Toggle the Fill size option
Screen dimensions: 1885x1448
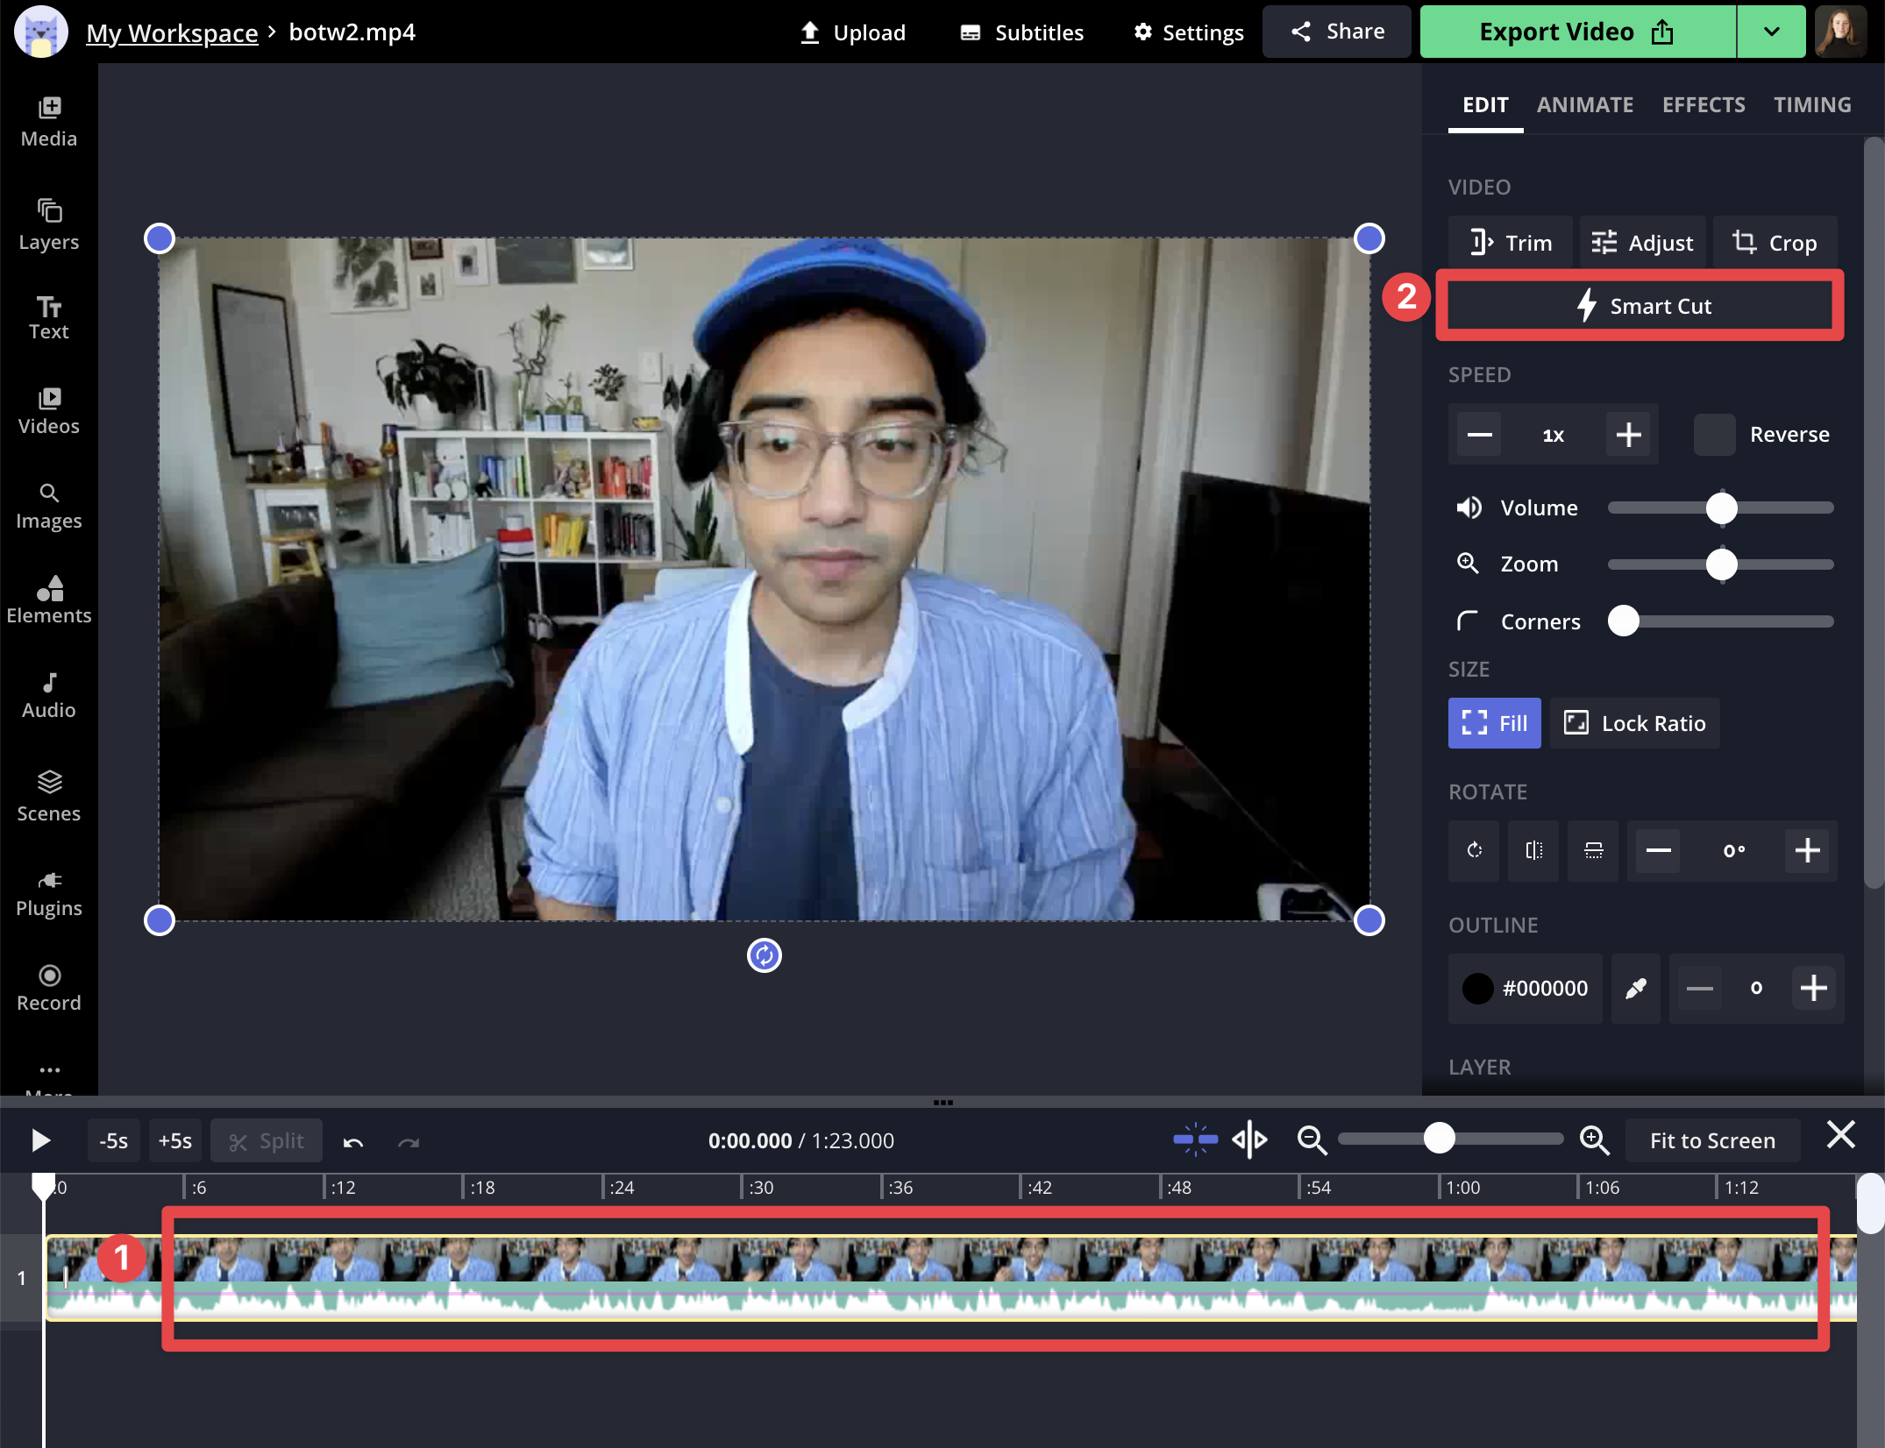coord(1494,723)
